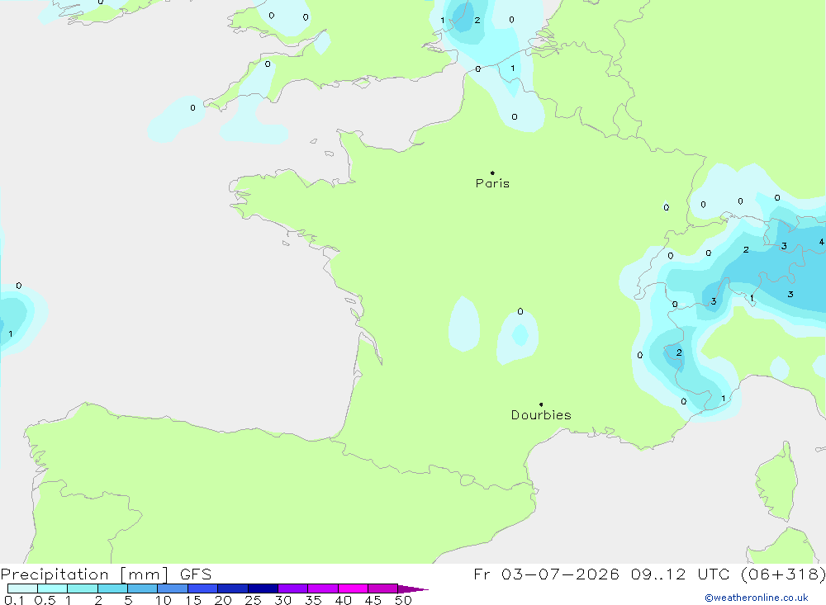The height and width of the screenshot is (605, 826).
Task: Select the lightest cyan 0.1 legend swatch
Action: tap(22, 588)
